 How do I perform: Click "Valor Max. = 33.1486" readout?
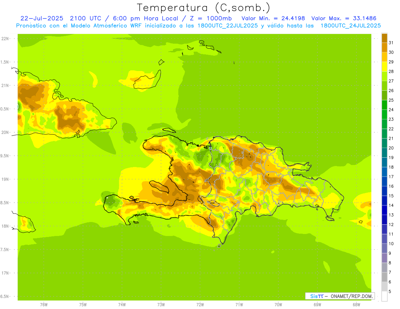[x=344, y=18]
